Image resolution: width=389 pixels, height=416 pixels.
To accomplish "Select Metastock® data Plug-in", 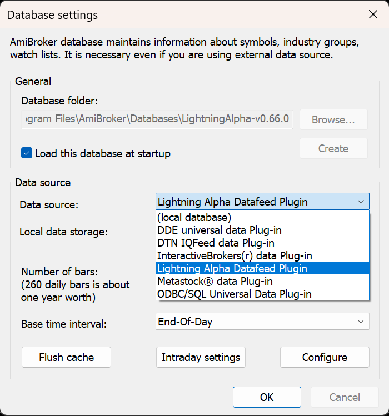I will click(x=262, y=281).
